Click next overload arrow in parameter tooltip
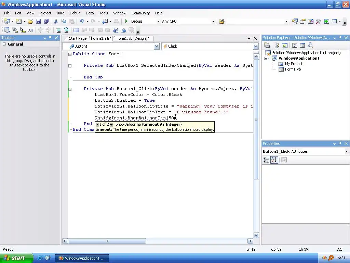Image resolution: width=350 pixels, height=263 pixels. (x=111, y=125)
